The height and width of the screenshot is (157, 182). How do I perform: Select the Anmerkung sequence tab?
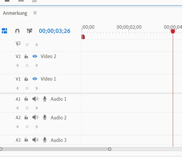point(15,13)
